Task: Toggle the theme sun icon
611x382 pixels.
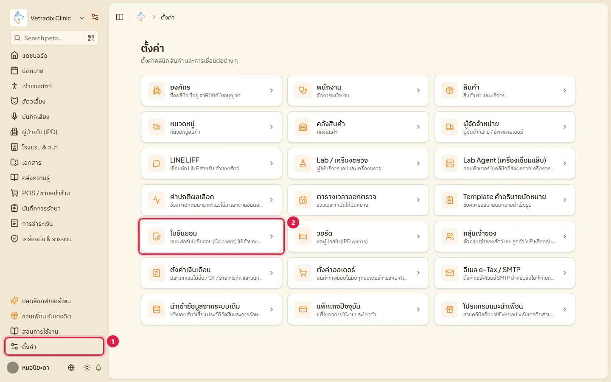Action: click(87, 368)
